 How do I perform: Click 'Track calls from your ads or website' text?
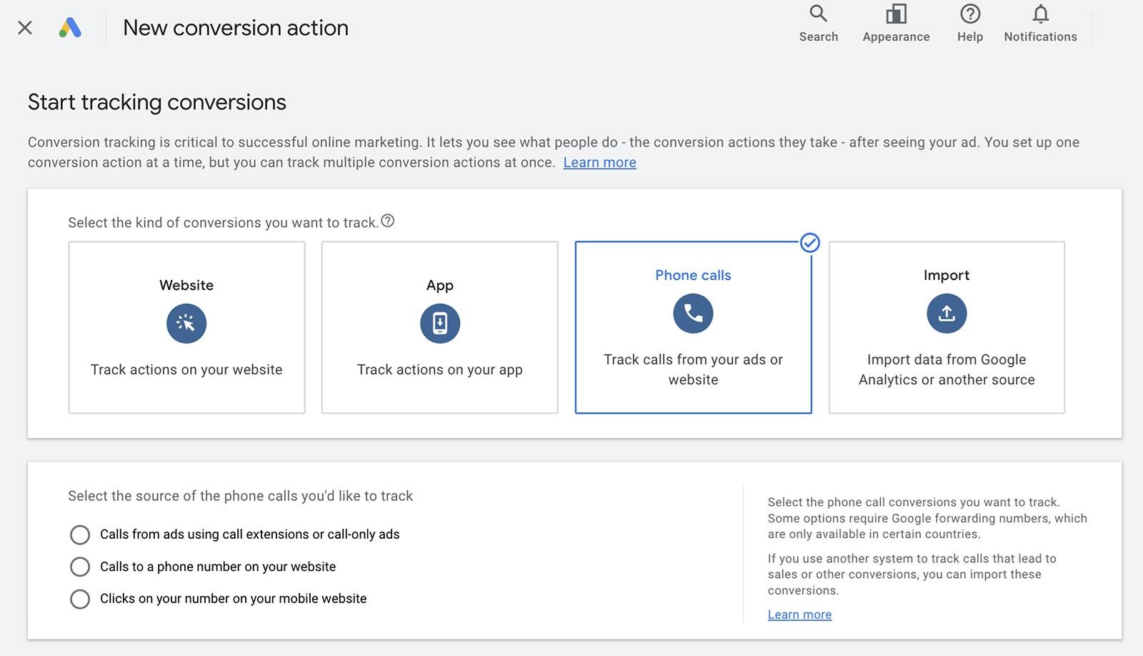tap(693, 369)
